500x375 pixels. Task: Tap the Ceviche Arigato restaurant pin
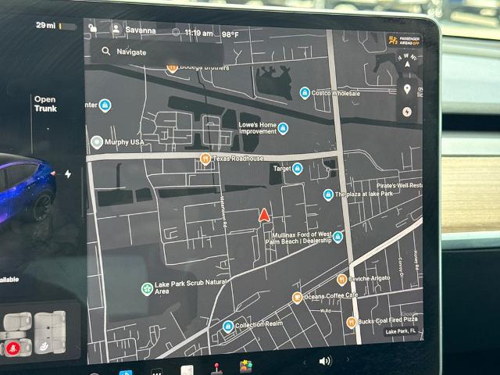tap(341, 280)
